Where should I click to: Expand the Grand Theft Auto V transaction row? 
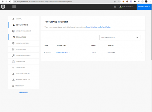(141, 52)
